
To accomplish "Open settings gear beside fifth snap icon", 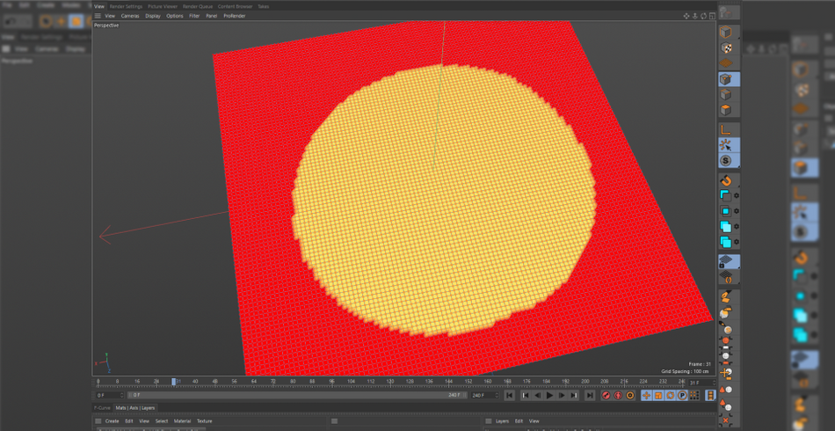I will [737, 242].
